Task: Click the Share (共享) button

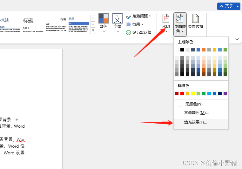Action: 226,6
